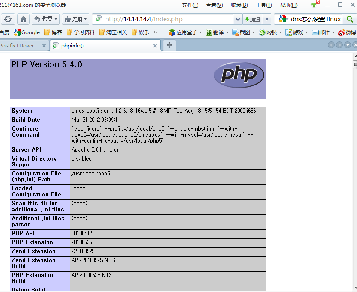357x292 pixels.
Task: Open the 工具(T) menu
Action: [x=264, y=5]
